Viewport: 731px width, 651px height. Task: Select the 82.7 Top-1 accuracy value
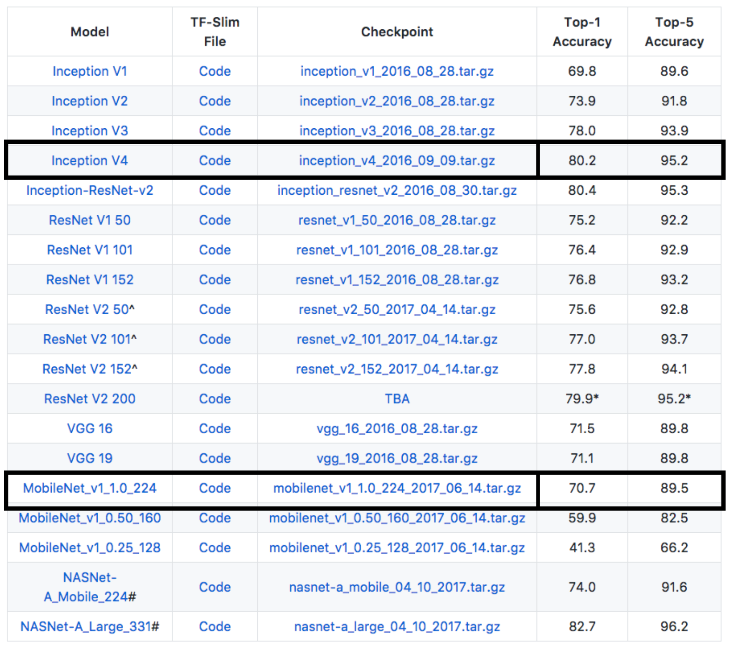click(x=582, y=626)
